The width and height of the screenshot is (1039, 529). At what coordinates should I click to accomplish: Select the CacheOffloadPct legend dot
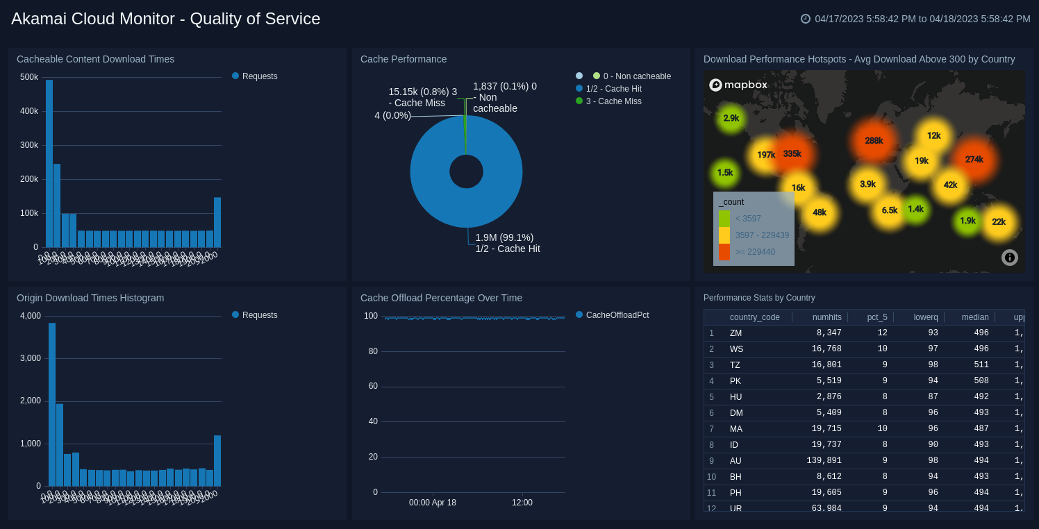pyautogui.click(x=579, y=314)
